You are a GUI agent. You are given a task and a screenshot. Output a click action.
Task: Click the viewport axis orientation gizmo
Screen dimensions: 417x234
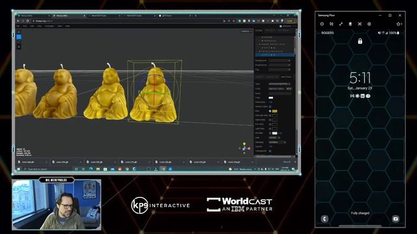(244, 148)
